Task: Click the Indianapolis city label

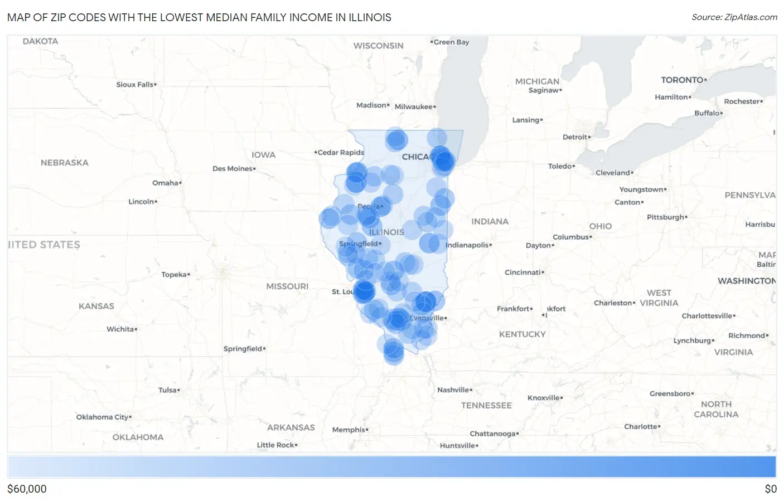Action: click(x=468, y=245)
